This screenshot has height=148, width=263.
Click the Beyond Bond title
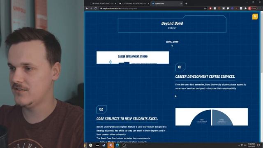coord(172,23)
